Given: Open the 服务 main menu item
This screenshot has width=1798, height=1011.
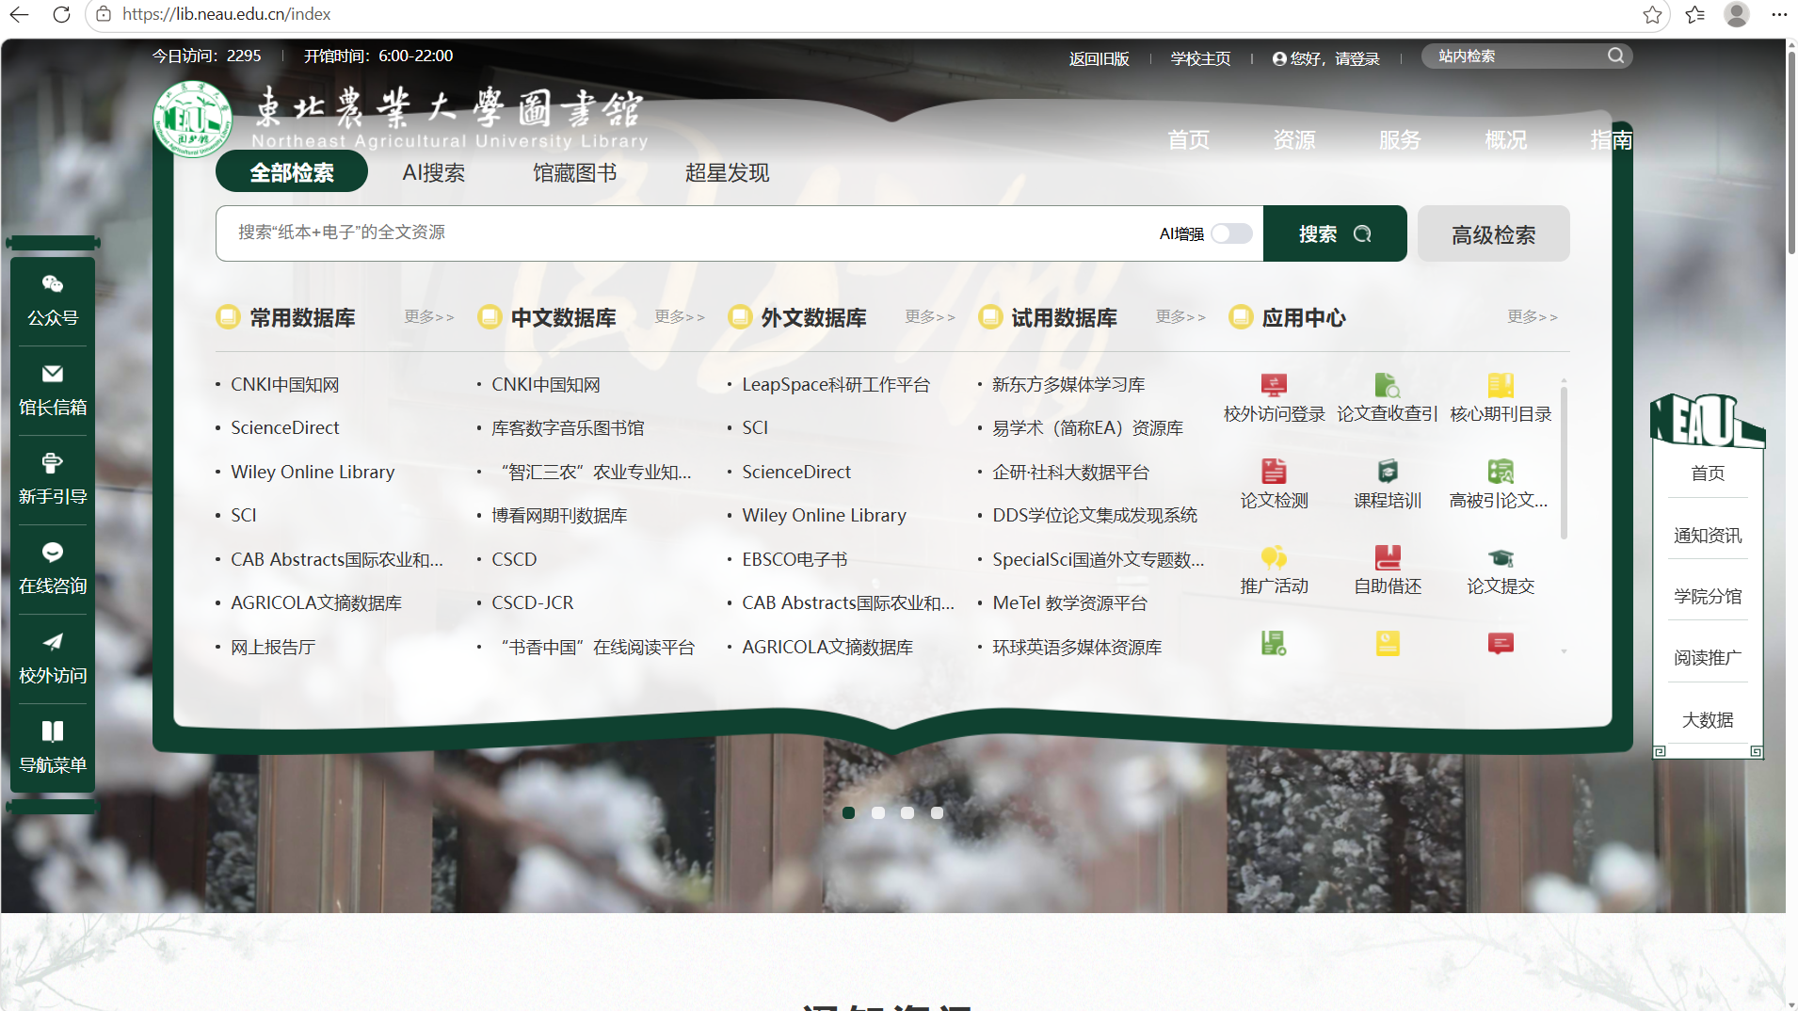Looking at the screenshot, I should pyautogui.click(x=1400, y=139).
